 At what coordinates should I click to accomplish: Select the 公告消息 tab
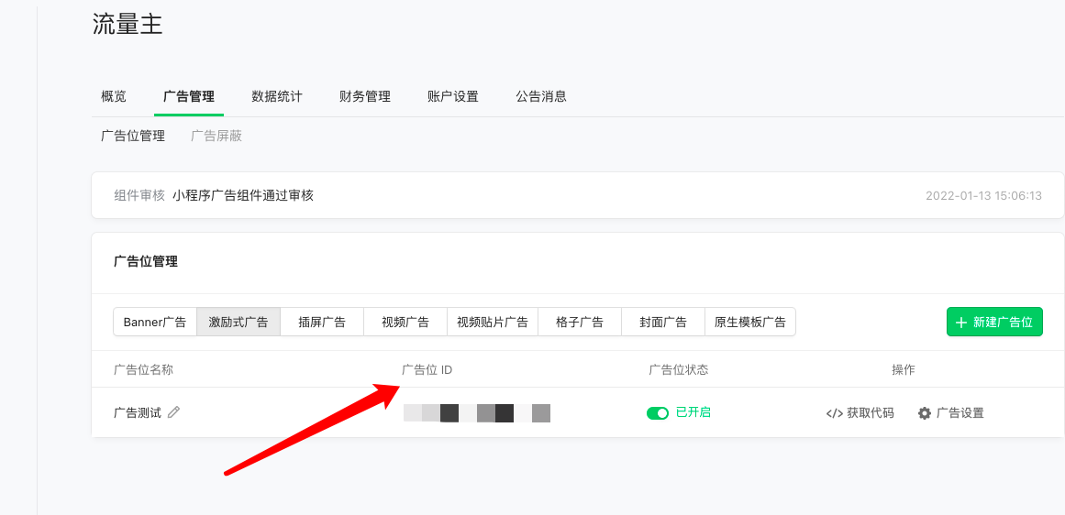click(541, 96)
